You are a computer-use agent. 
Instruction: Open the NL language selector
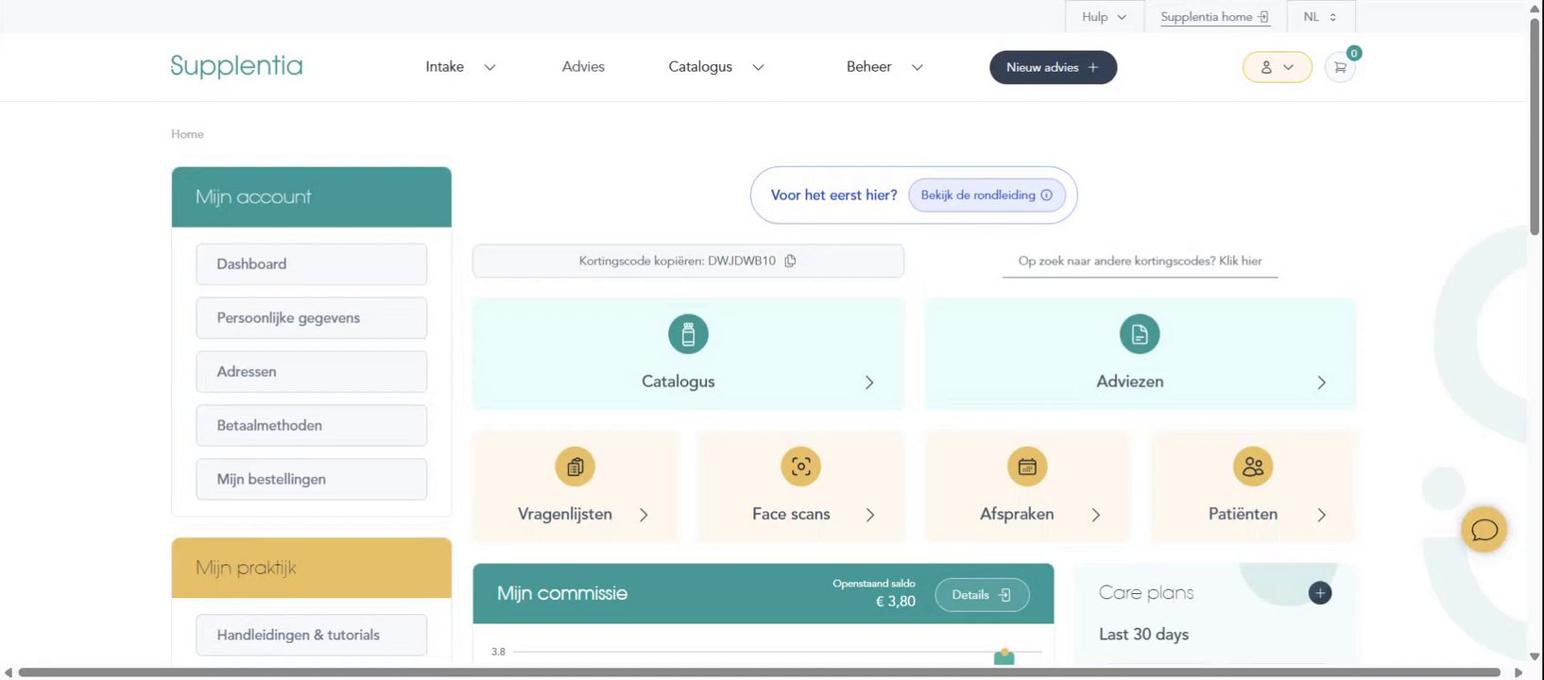tap(1320, 17)
